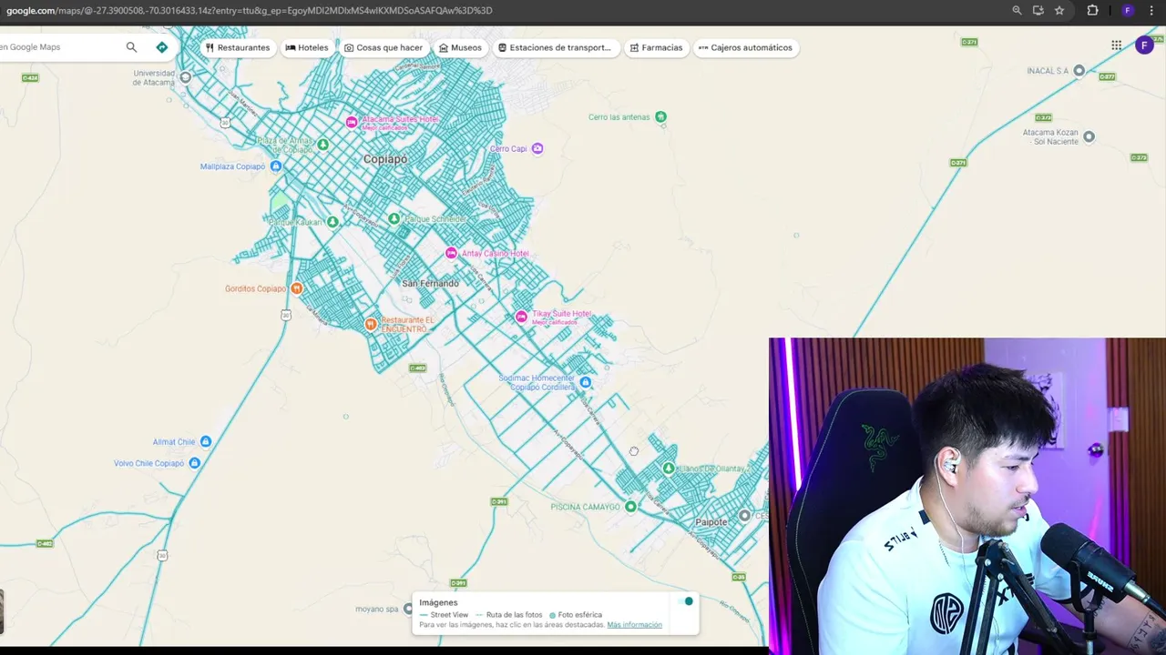
Task: Select the Cerro las antenas marker
Action: 661,116
